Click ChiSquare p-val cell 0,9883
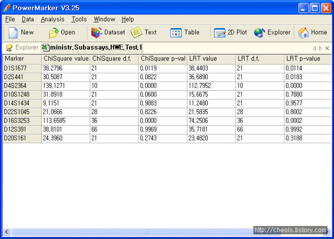Image resolution: width=334 pixels, height=239 pixels. (x=163, y=103)
